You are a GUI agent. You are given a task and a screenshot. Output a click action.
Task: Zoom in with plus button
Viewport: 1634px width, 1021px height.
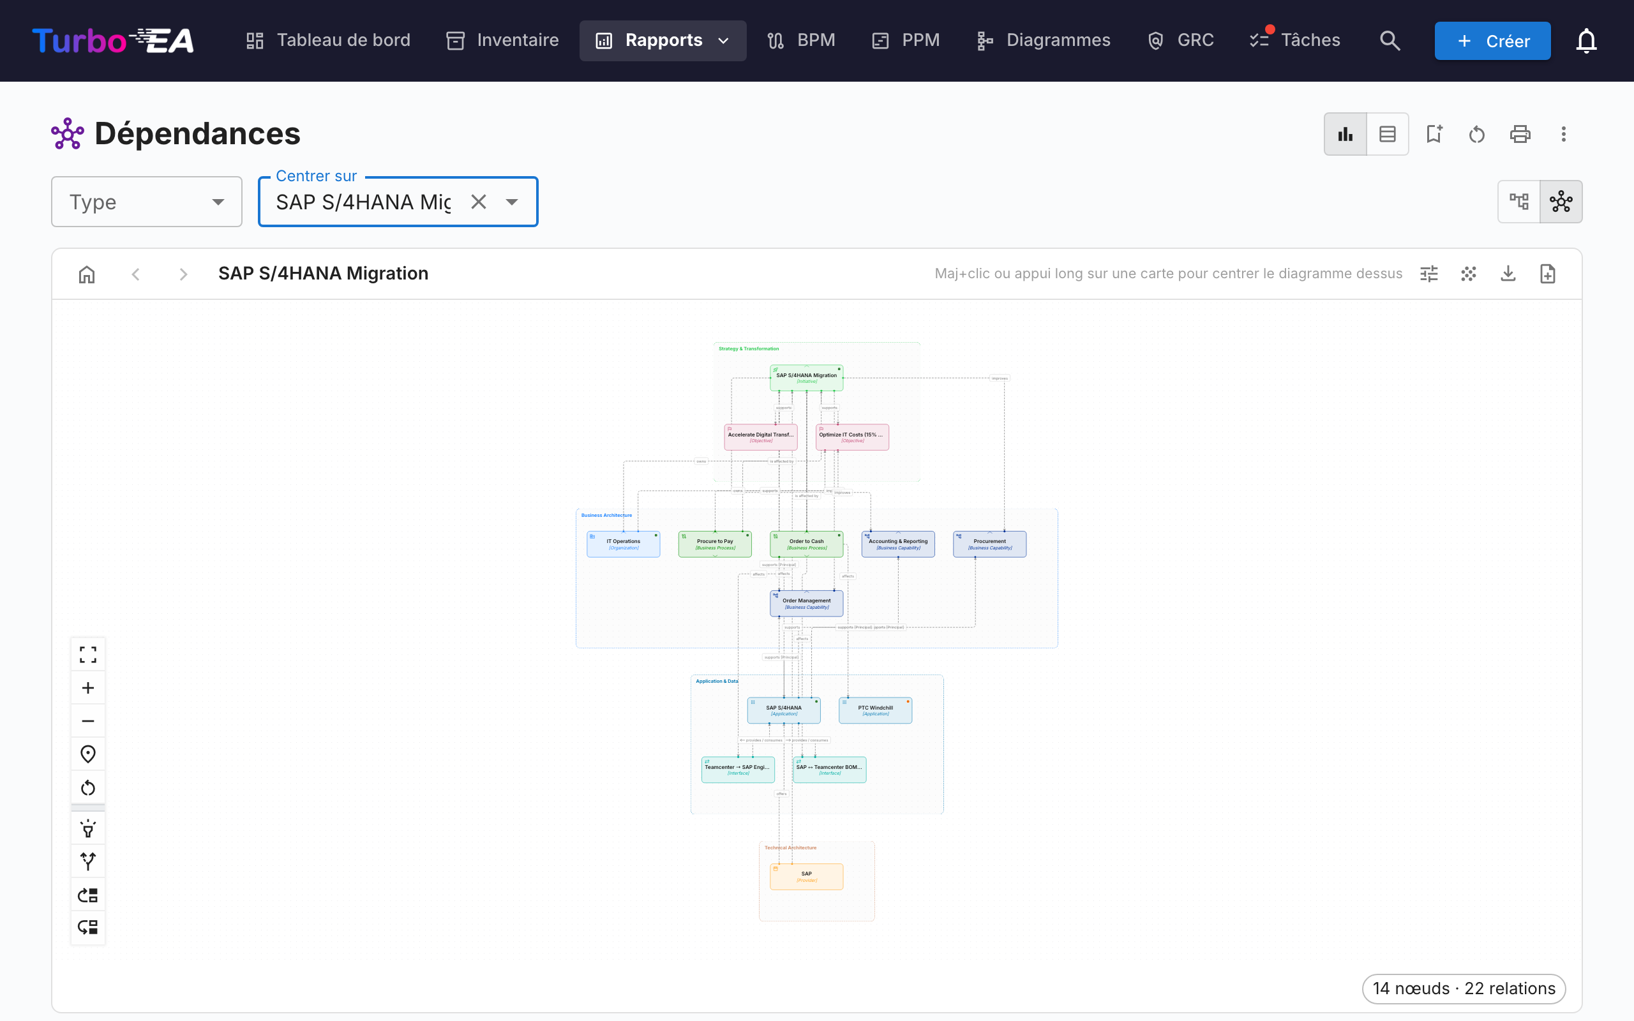(x=88, y=687)
